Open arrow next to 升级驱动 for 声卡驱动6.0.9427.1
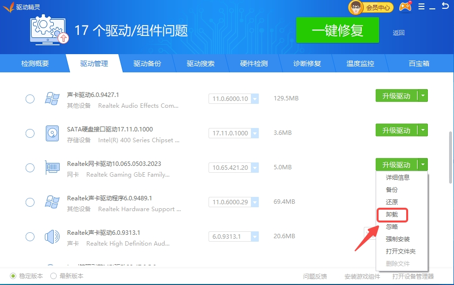The width and height of the screenshot is (454, 285). (423, 96)
